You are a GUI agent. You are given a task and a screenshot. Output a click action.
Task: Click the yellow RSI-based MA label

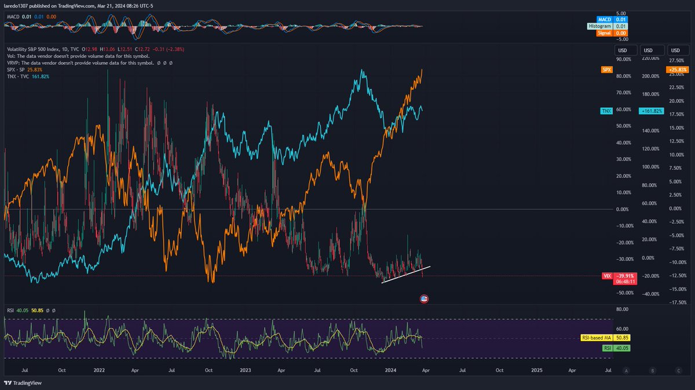[x=597, y=337]
